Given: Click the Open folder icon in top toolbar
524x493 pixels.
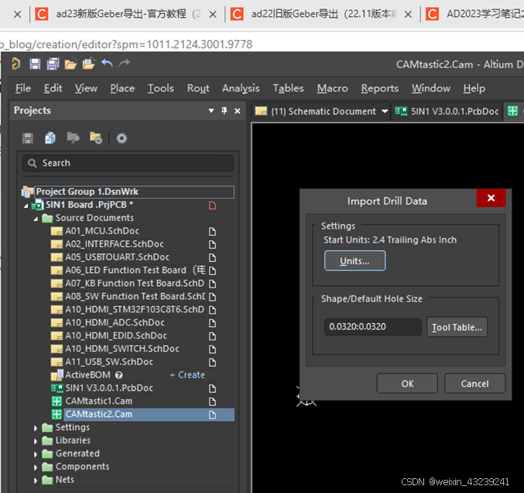Looking at the screenshot, I should pyautogui.click(x=71, y=64).
